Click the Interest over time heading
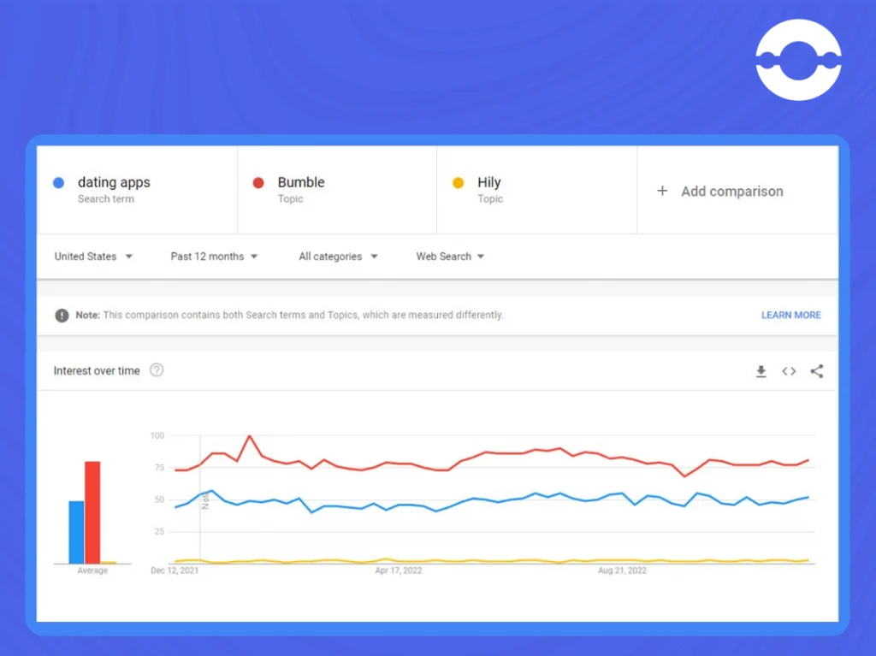Image resolution: width=876 pixels, height=656 pixels. (97, 371)
